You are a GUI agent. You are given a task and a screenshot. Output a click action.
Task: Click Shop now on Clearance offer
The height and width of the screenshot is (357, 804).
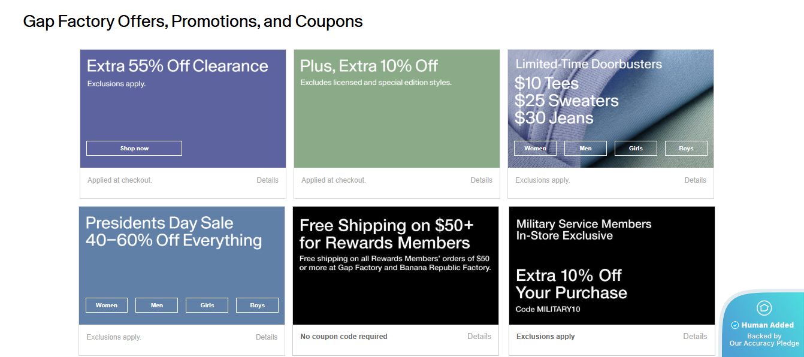tap(134, 149)
